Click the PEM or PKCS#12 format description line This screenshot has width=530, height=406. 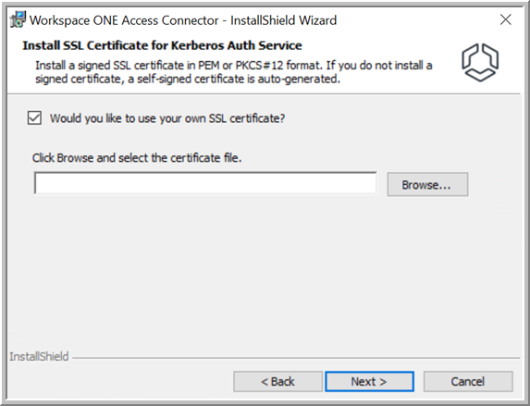[234, 66]
